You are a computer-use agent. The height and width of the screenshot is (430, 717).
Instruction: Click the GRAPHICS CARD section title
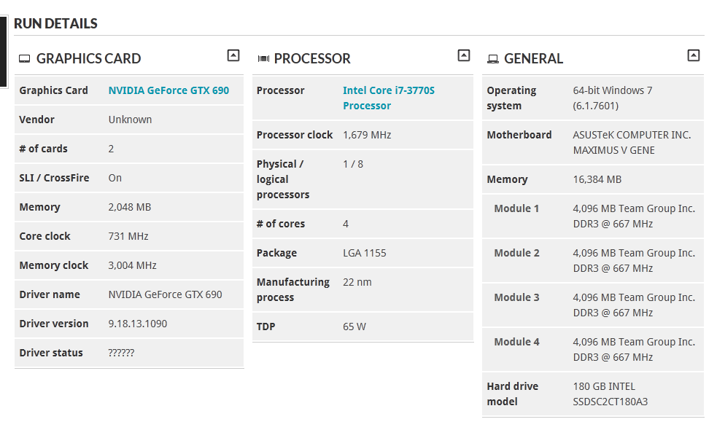89,58
